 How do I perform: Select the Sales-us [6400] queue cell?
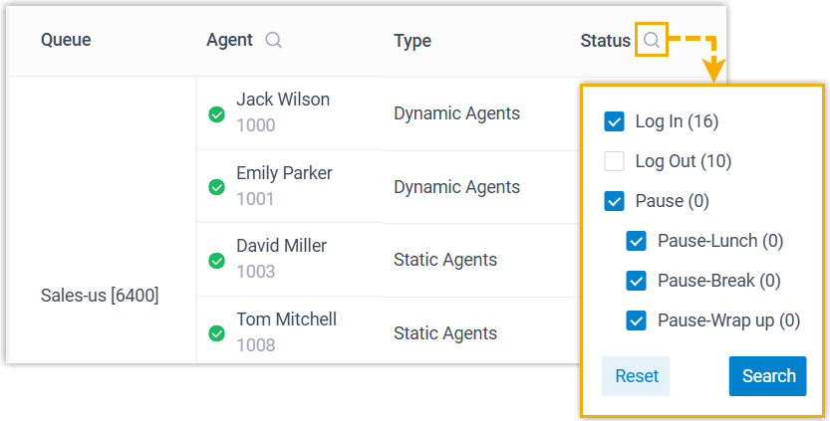click(100, 296)
